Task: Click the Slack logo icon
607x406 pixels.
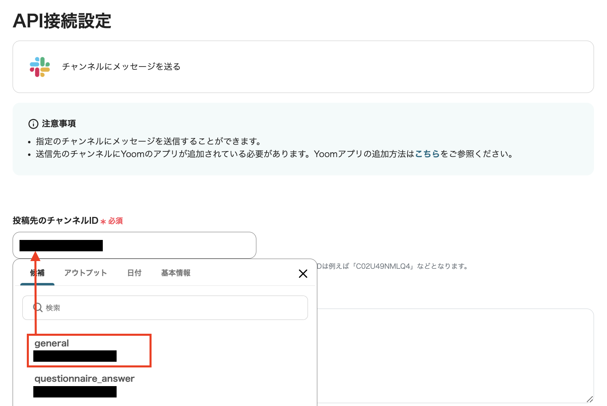Action: tap(40, 67)
